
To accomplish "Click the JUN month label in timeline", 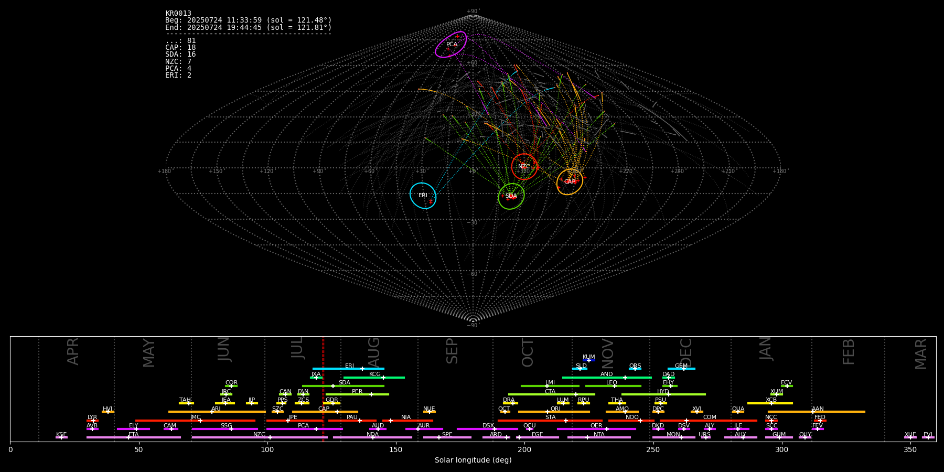I will point(224,349).
